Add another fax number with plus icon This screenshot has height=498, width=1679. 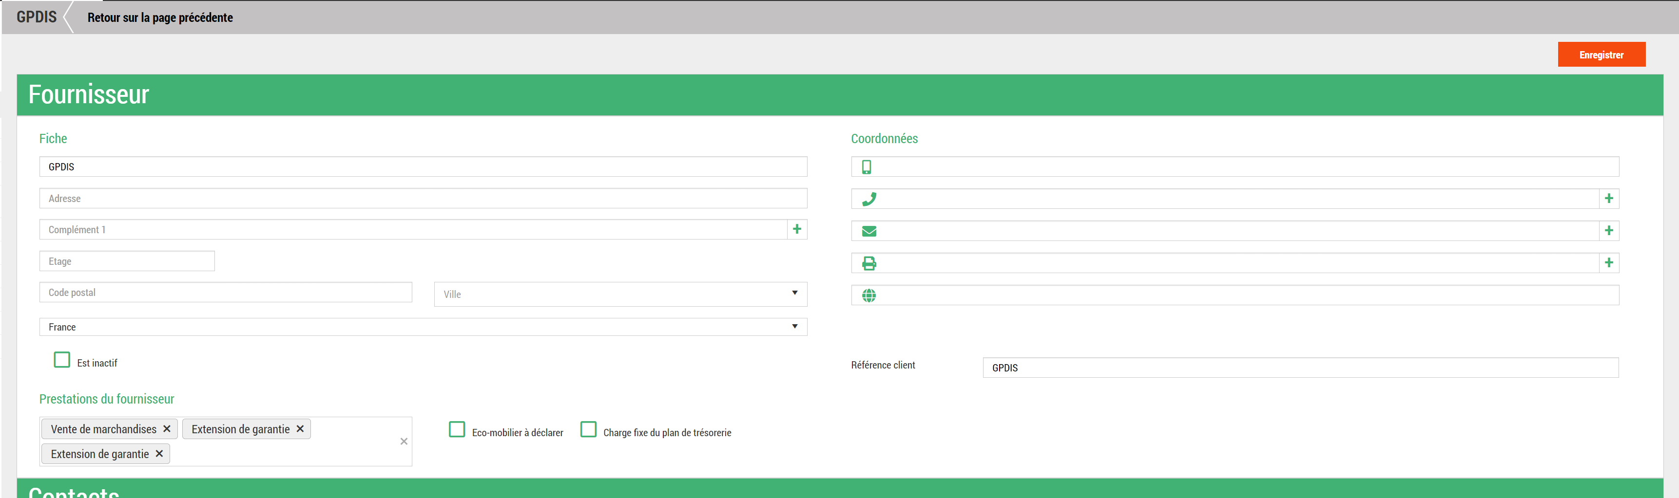[x=1609, y=263]
